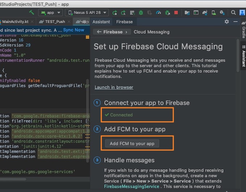Click the Add FCM to your app button
Image resolution: width=246 pixels, height=192 pixels.
[132, 144]
